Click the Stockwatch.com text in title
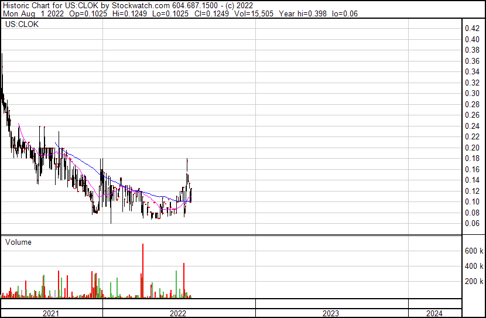 click(x=141, y=6)
